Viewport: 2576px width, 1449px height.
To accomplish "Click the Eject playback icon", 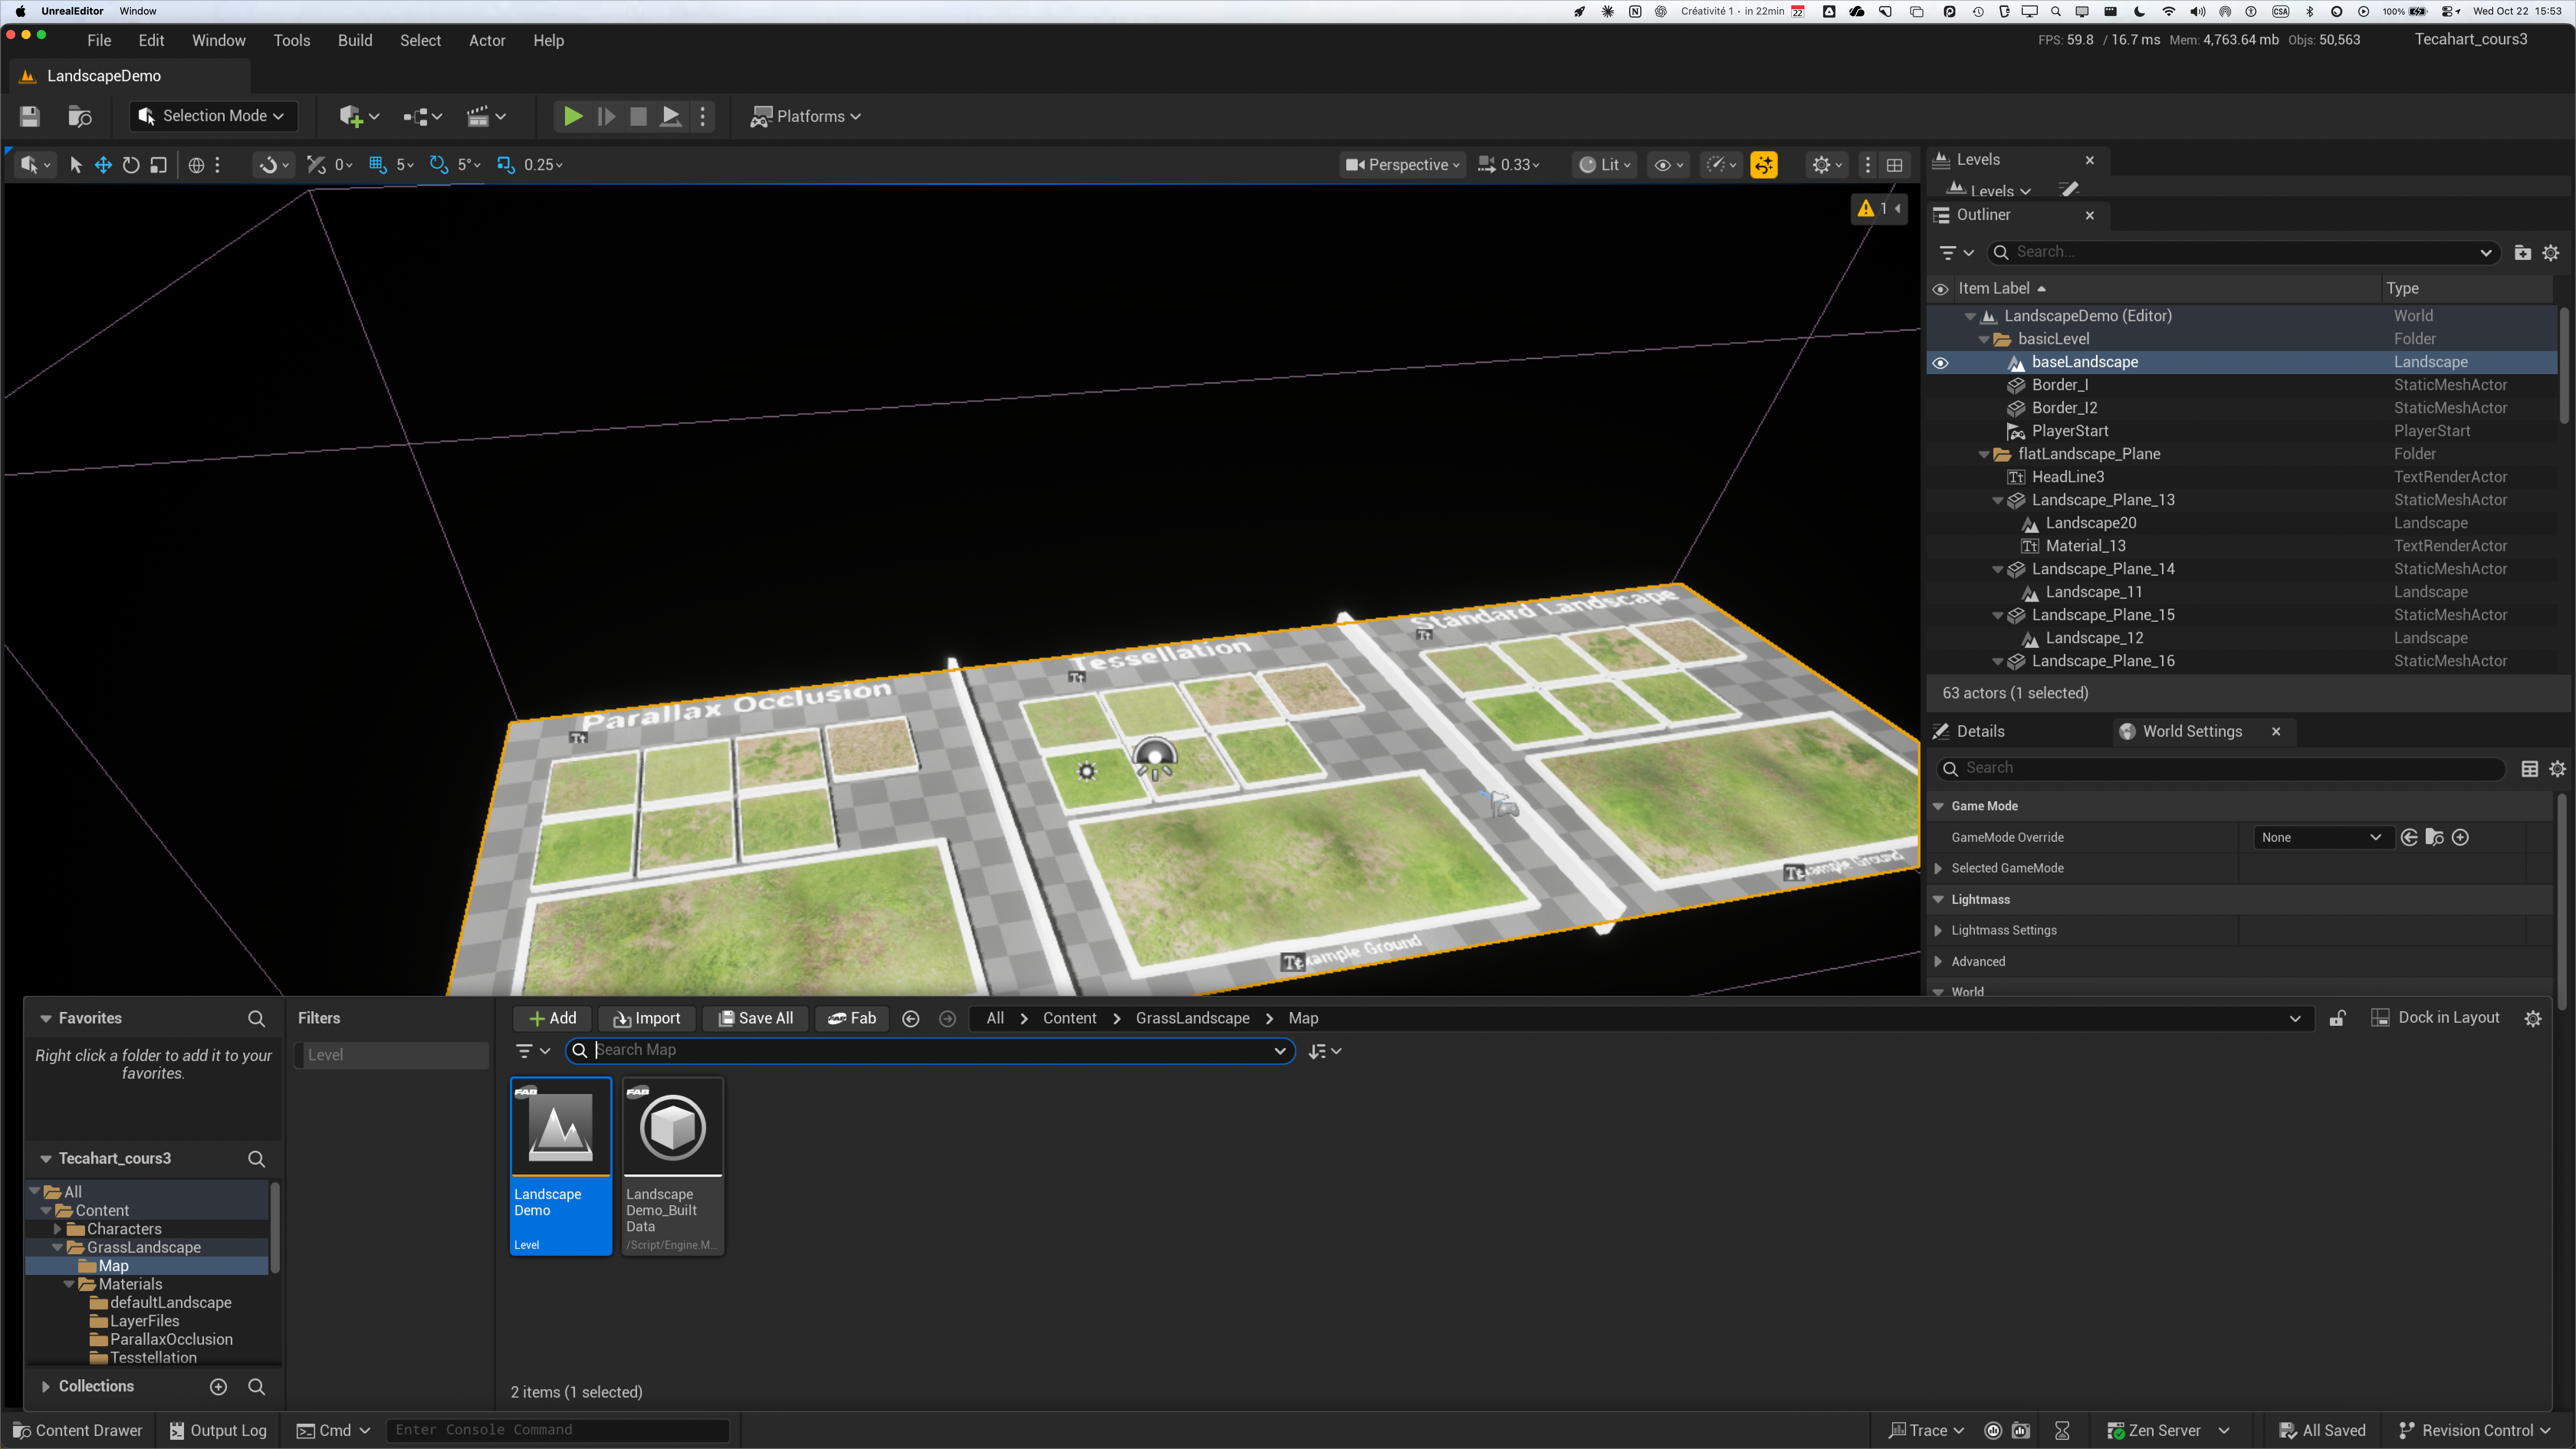I will point(671,116).
